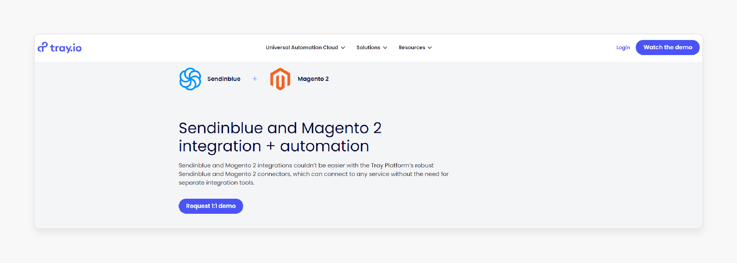Open the Resources menu

coord(415,47)
